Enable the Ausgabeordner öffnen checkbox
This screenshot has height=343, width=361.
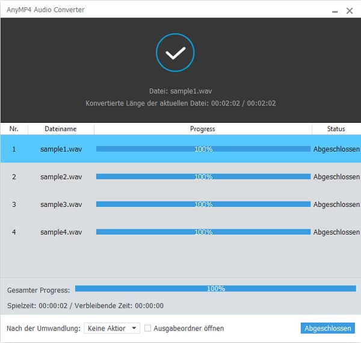[147, 328]
